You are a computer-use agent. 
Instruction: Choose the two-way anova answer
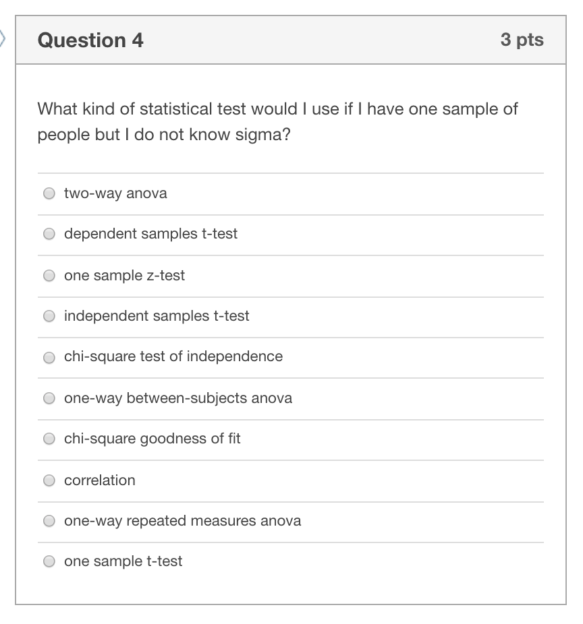(49, 193)
